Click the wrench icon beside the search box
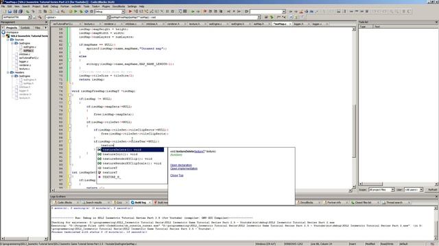The image size is (439, 246). coord(40,17)
